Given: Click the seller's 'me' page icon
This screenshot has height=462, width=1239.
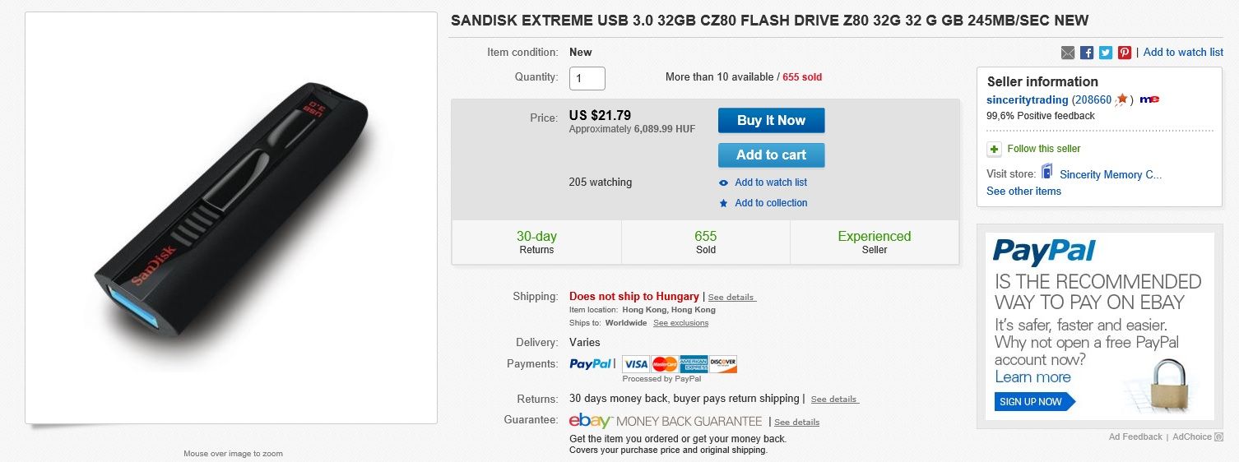Looking at the screenshot, I should [x=1149, y=99].
